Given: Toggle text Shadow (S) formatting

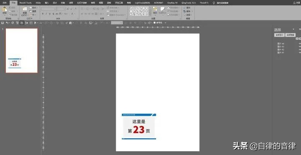Looking at the screenshot, I should [53, 14].
